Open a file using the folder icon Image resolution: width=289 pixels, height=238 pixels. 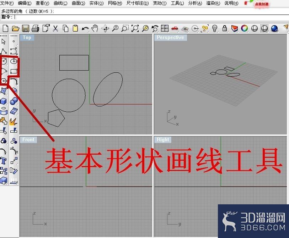pyautogui.click(x=16, y=28)
